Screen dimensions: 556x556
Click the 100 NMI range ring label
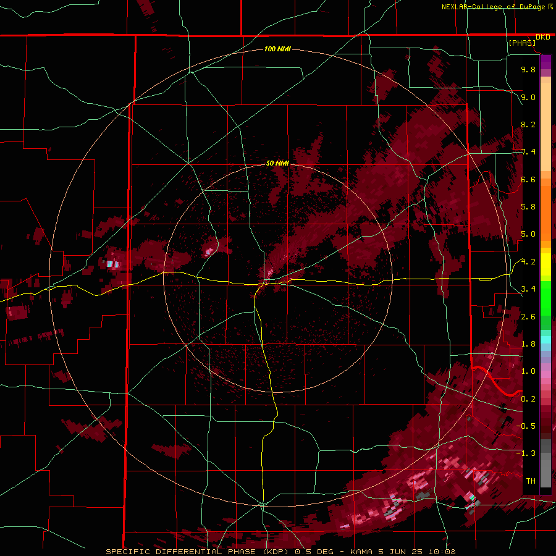[277, 49]
